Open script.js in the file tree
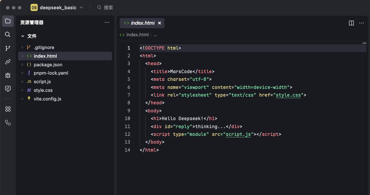Viewport: 370px width, 195px height. point(42,82)
